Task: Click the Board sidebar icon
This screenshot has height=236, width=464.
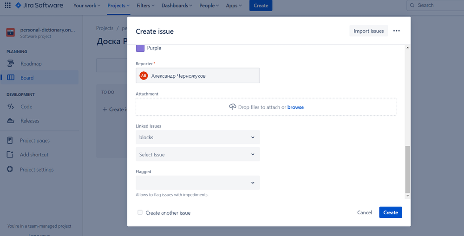Action: click(x=10, y=78)
